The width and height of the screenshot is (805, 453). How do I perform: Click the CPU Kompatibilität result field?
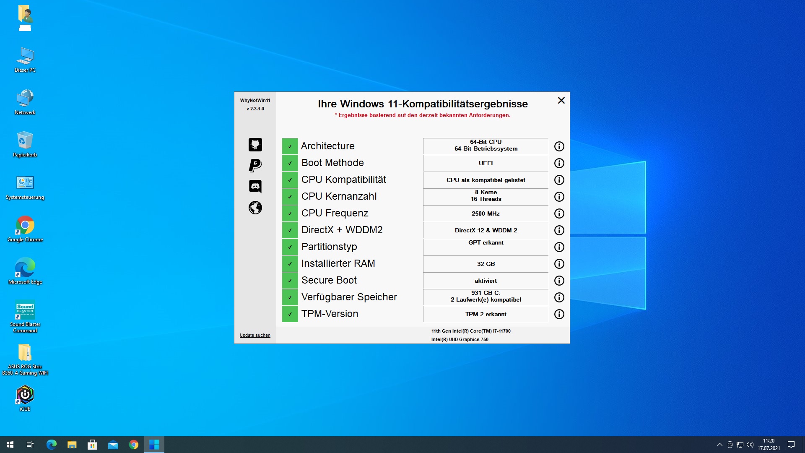pyautogui.click(x=486, y=180)
